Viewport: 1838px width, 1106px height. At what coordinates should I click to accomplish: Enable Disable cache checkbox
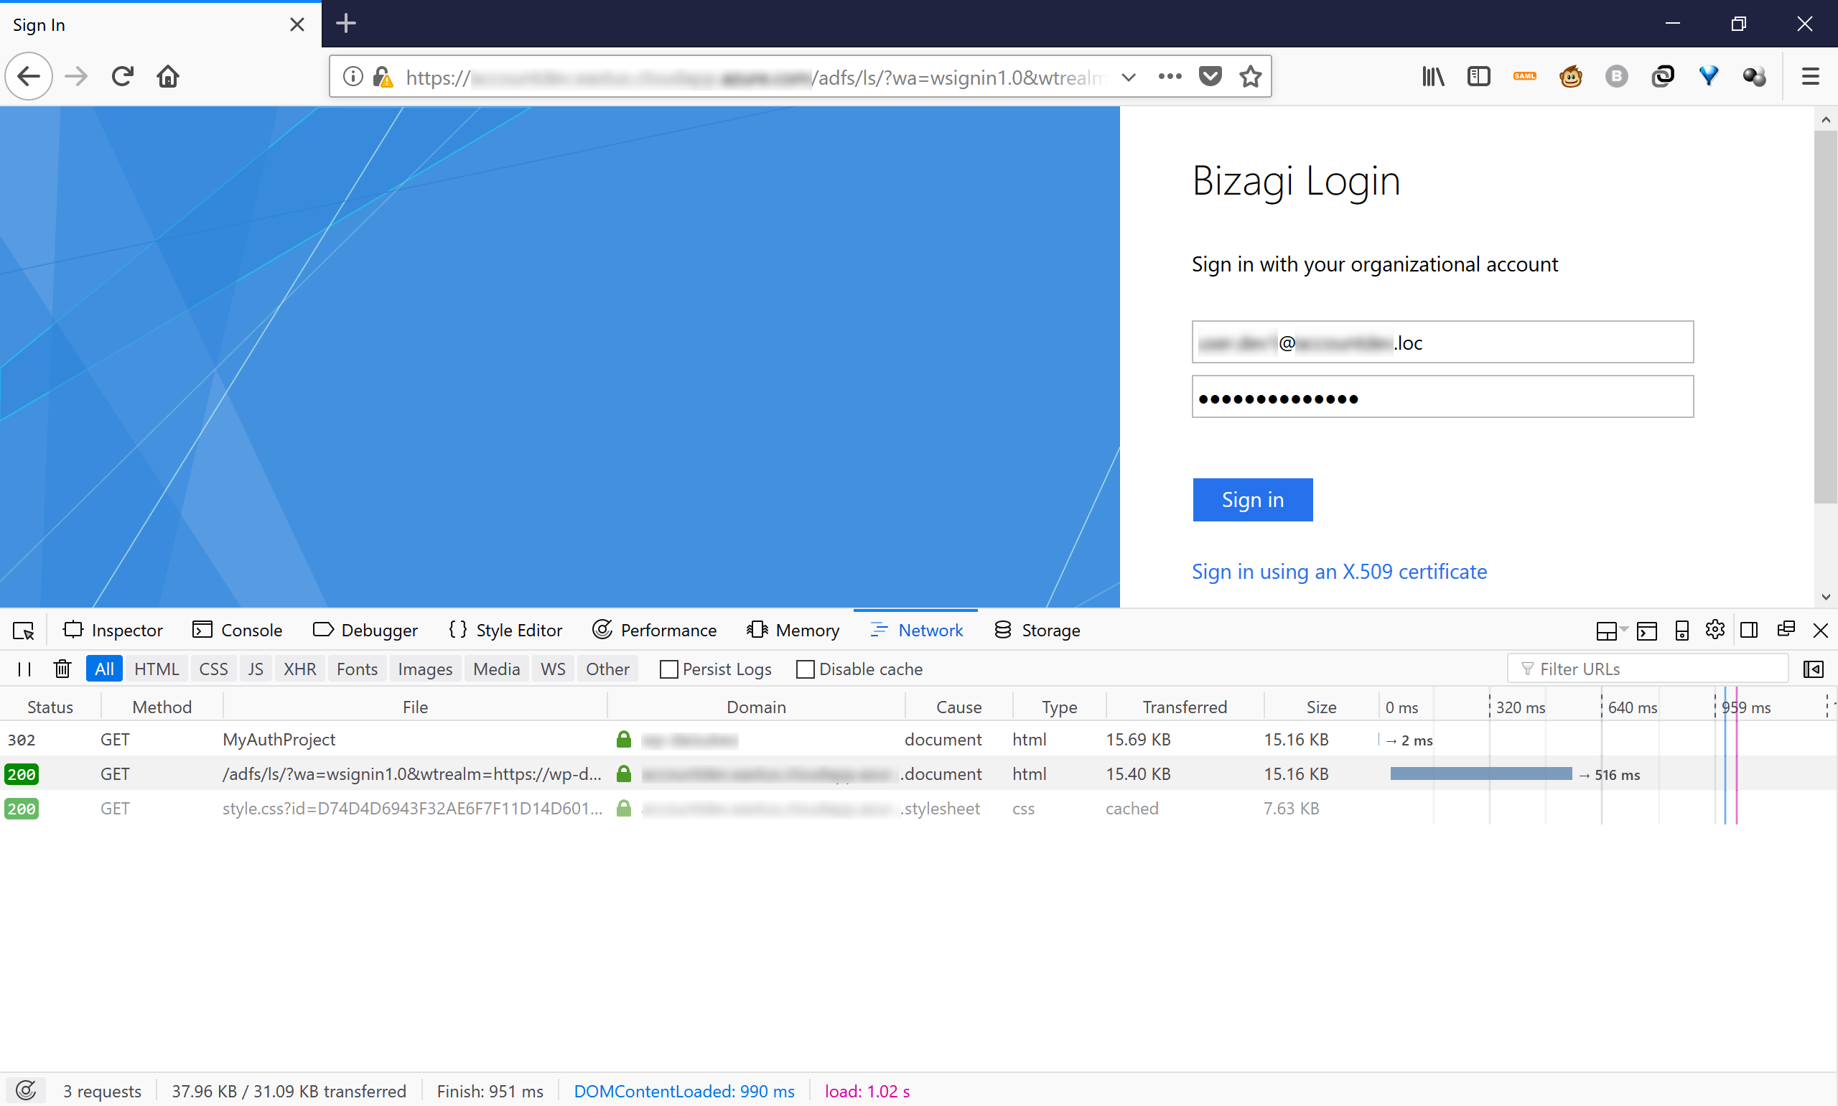pos(805,670)
